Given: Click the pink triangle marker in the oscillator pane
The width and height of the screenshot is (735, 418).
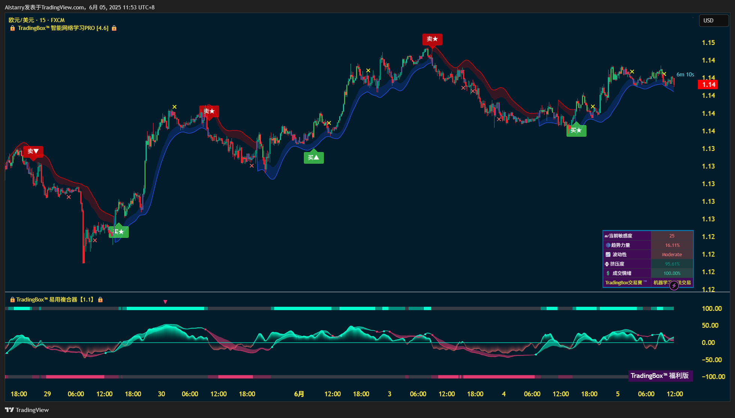Looking at the screenshot, I should pyautogui.click(x=165, y=302).
